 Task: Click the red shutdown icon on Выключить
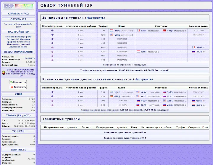[x=12, y=87]
